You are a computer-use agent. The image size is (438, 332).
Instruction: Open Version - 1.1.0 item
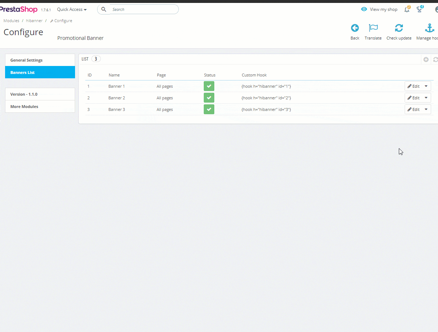40,94
